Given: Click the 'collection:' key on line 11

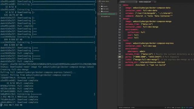Looking at the screenshot, I should [133, 32].
